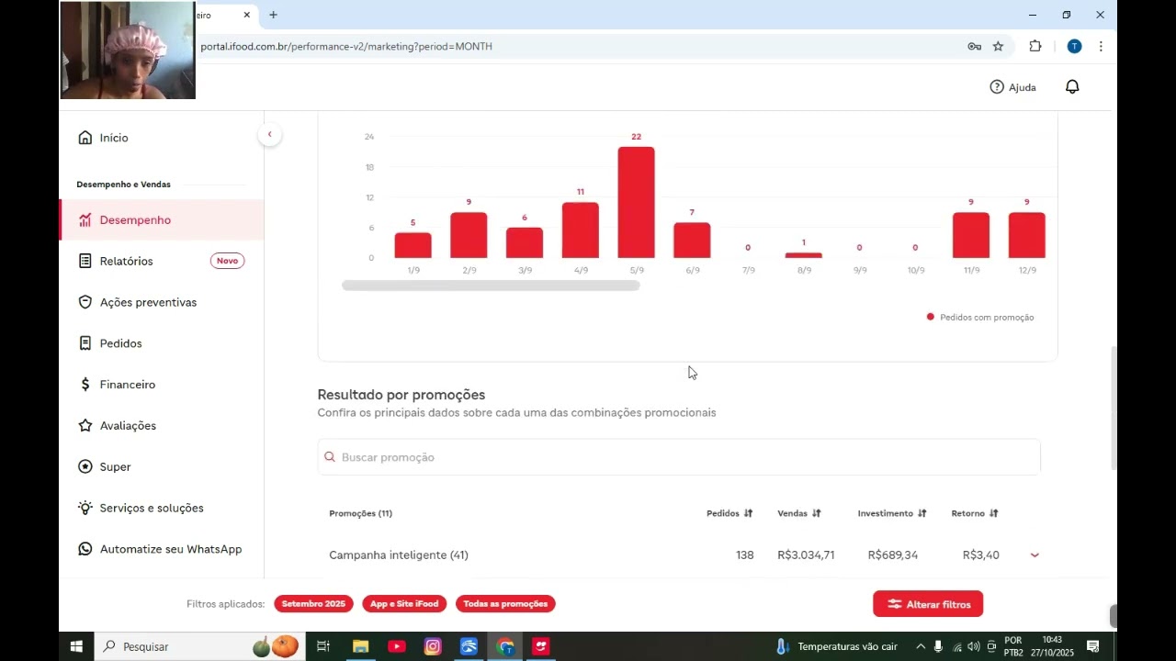
Task: Click the App e Site iFood filter chip
Action: [404, 604]
